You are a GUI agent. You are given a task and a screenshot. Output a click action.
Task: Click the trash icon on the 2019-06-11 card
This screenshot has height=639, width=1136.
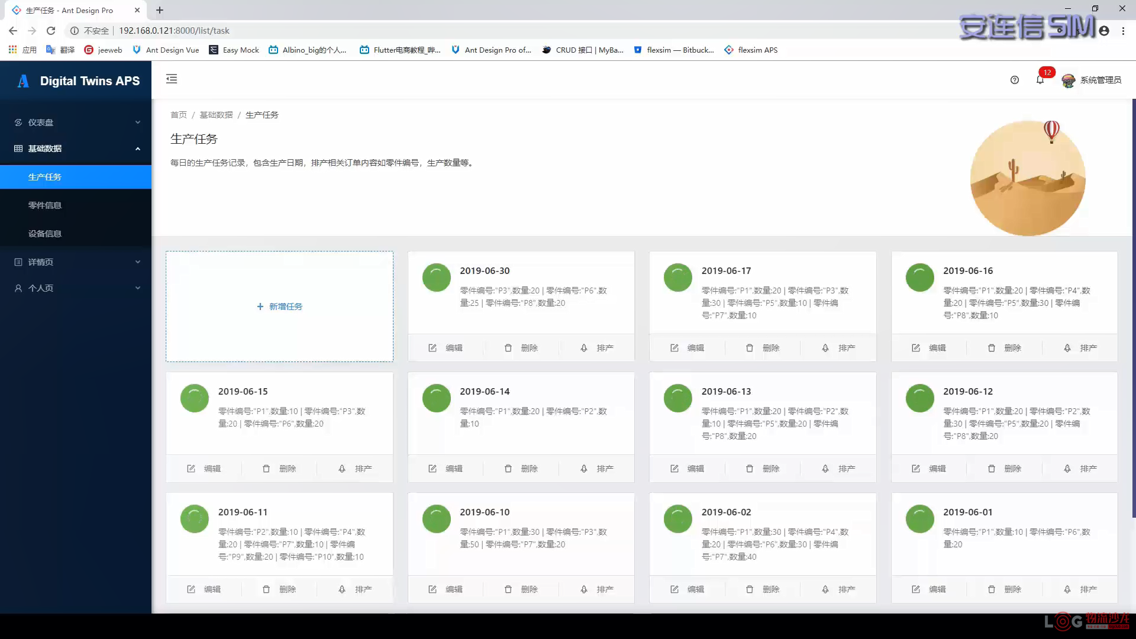pyautogui.click(x=266, y=589)
